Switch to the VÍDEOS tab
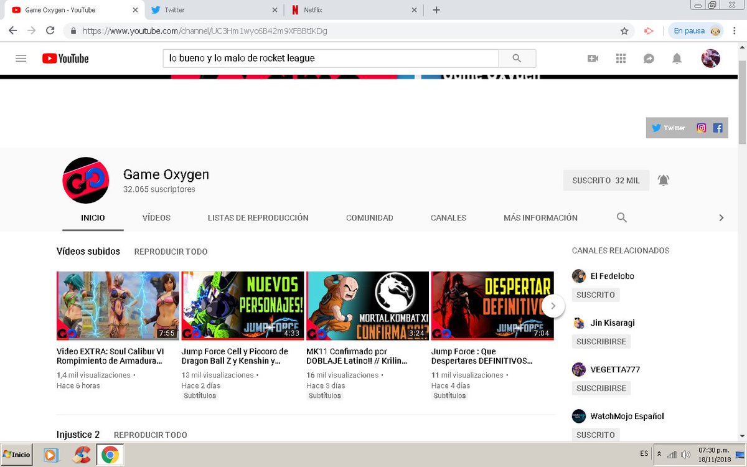This screenshot has height=467, width=747. point(156,218)
